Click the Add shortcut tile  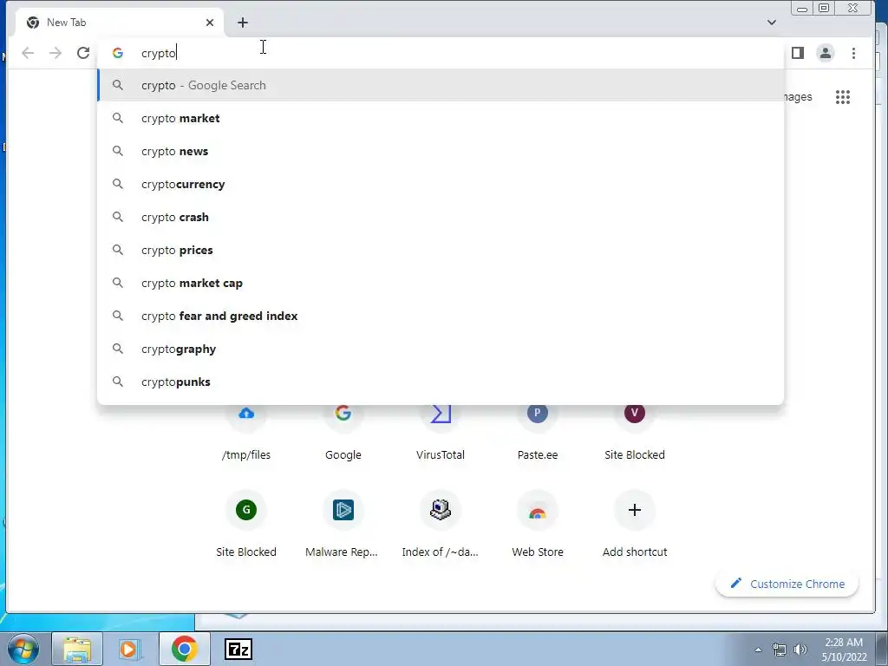[634, 524]
